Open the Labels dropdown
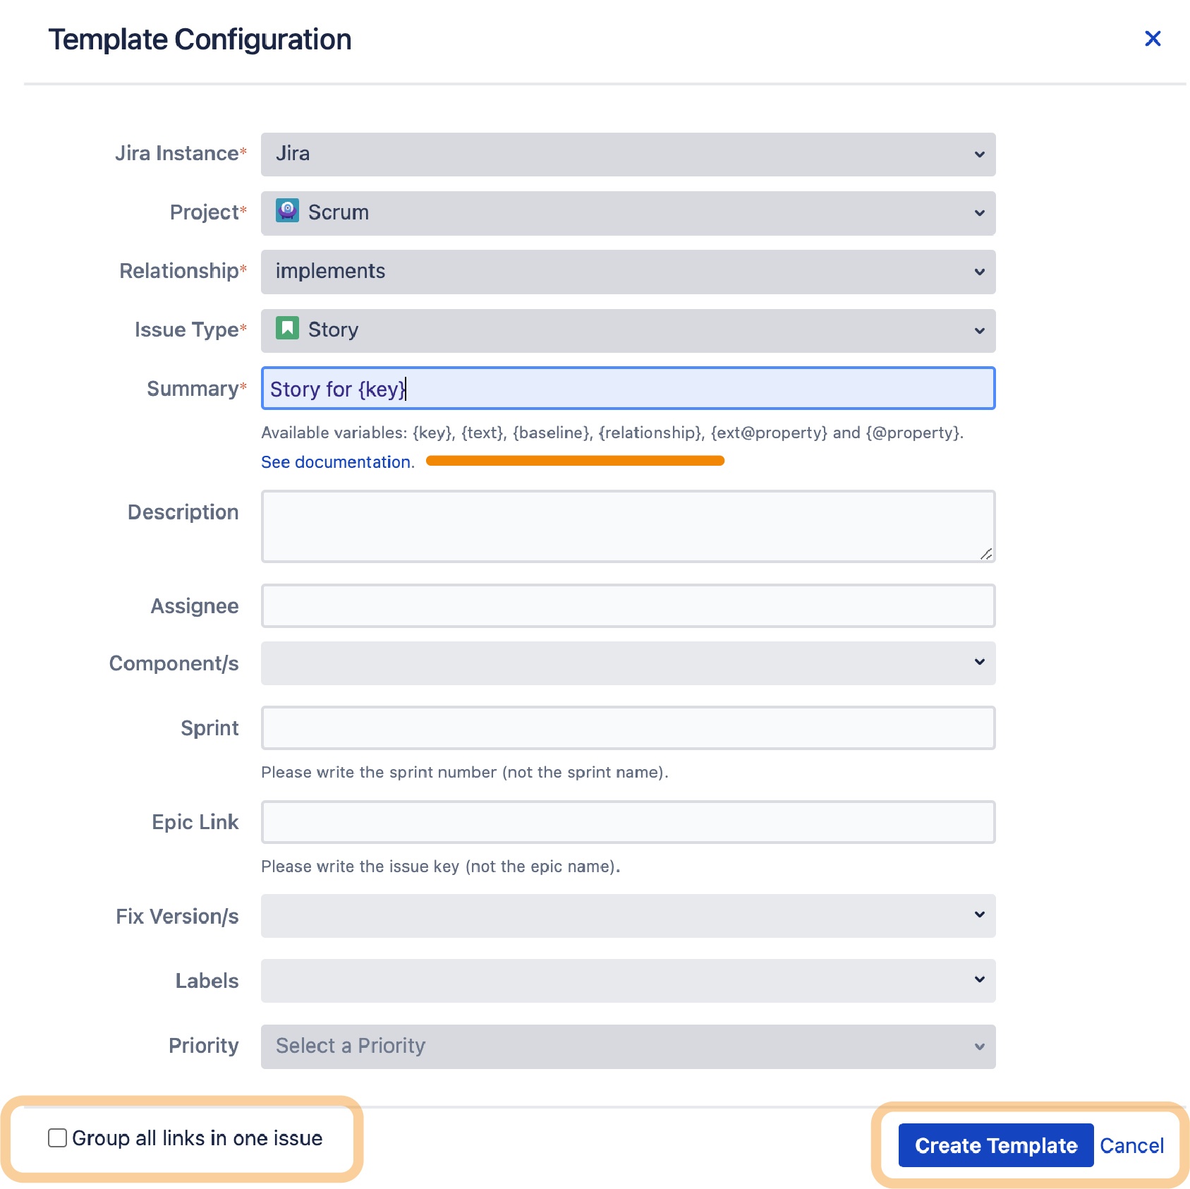The image size is (1190, 1189). pos(628,980)
